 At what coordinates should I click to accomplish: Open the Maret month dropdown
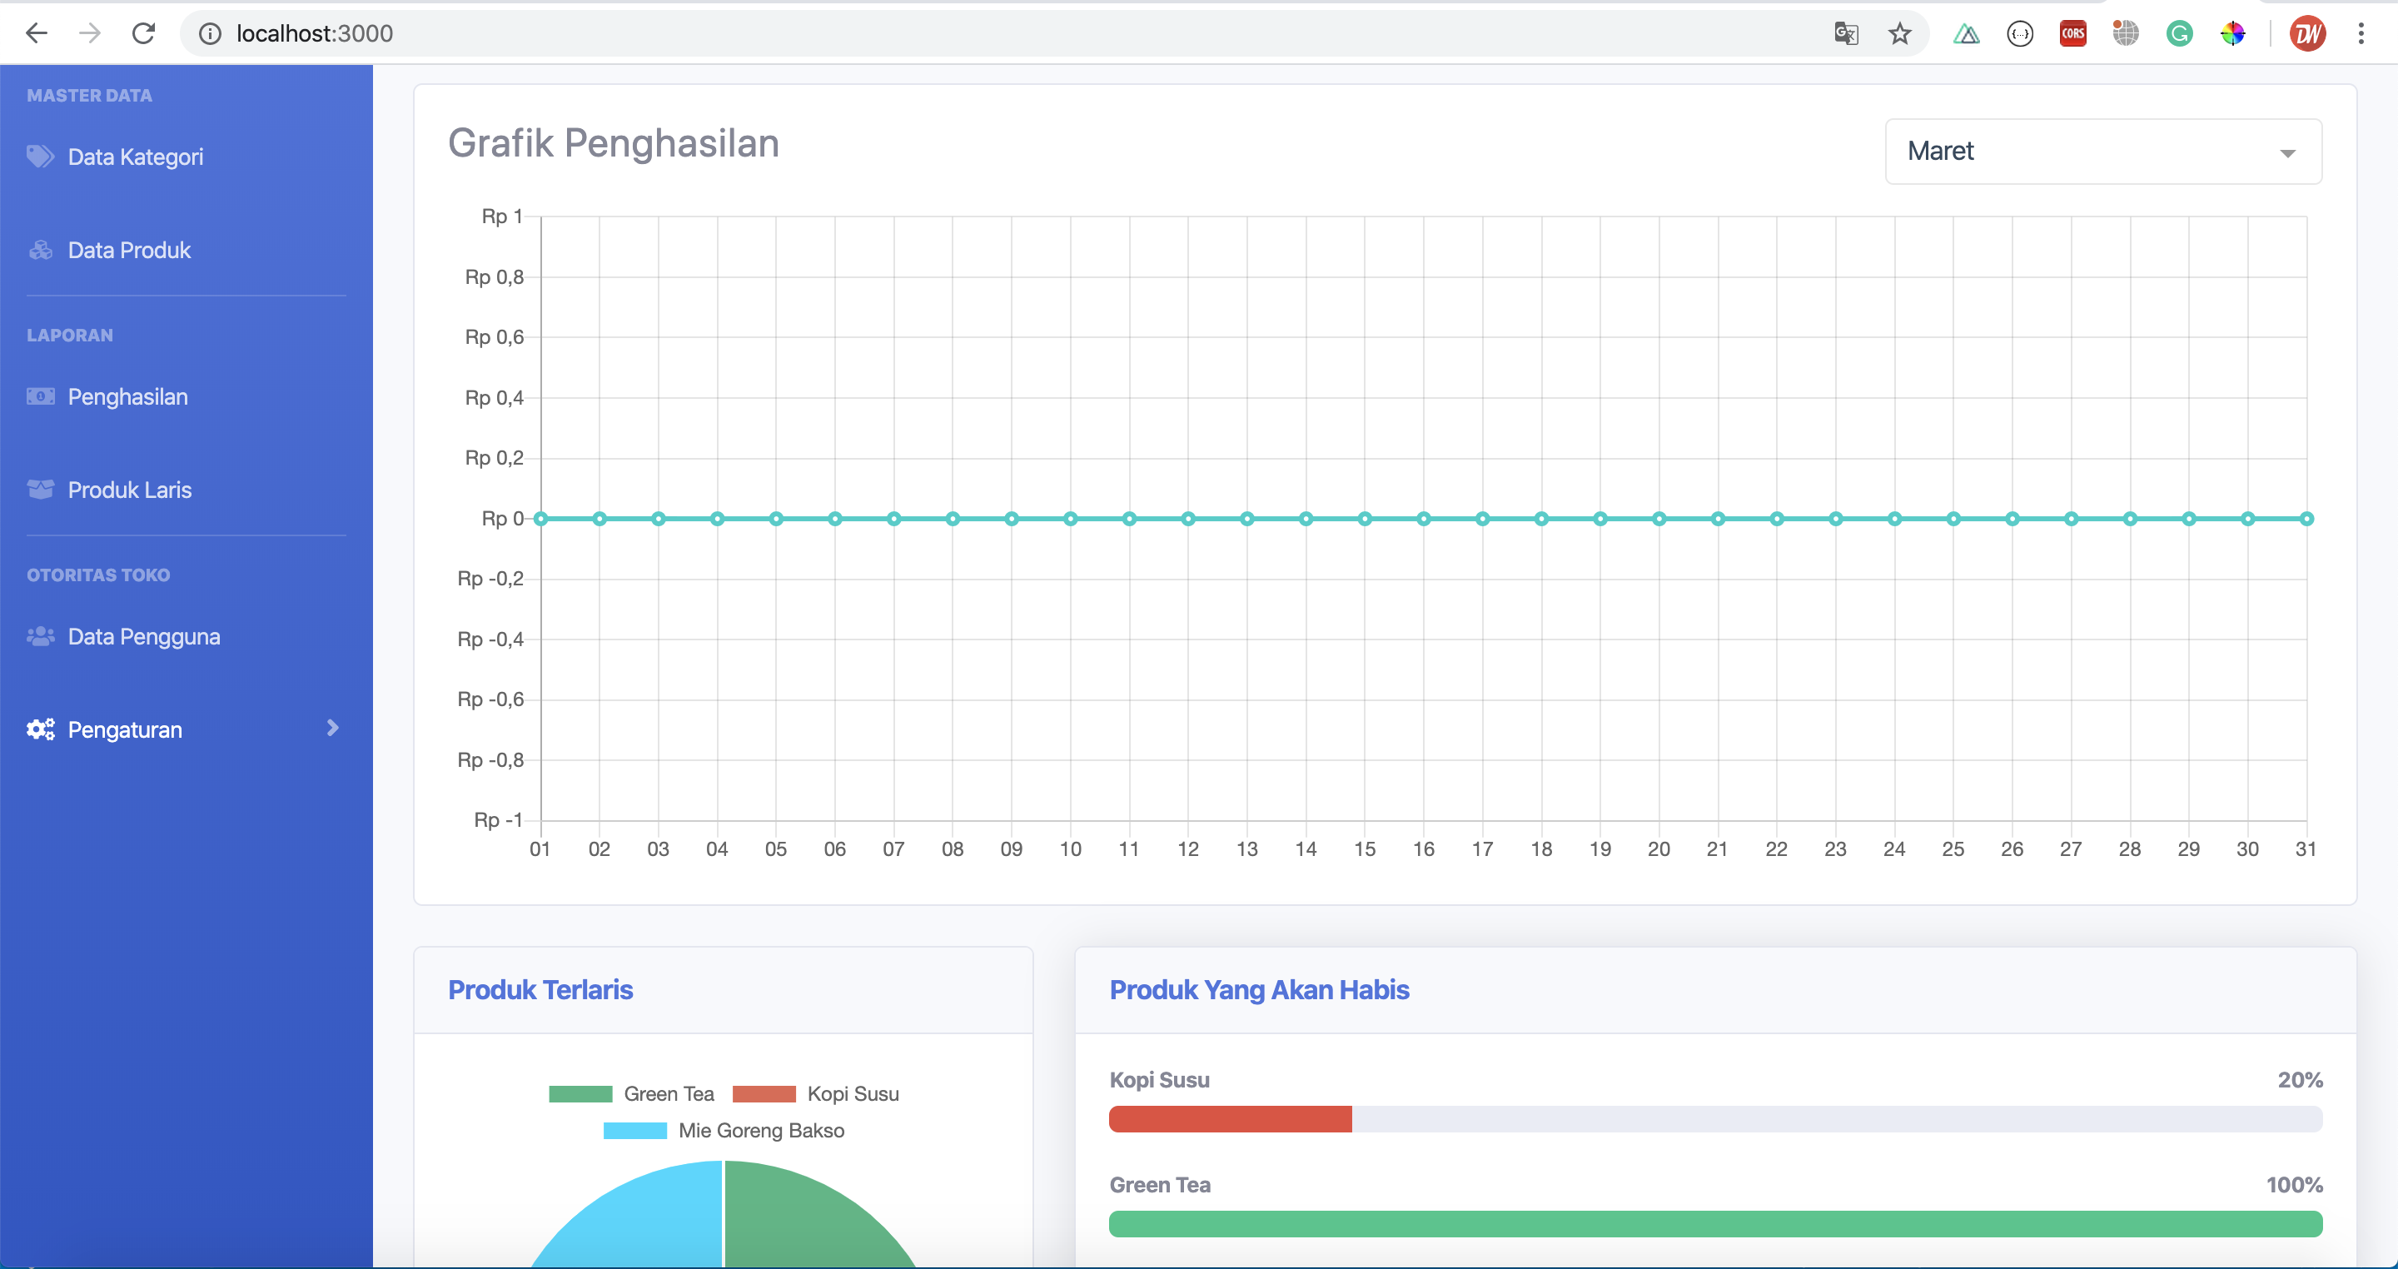(2103, 151)
